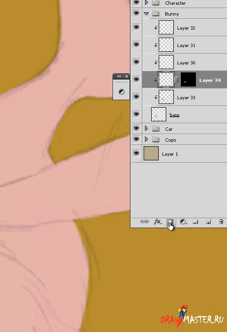Expand the Car group

(146, 128)
